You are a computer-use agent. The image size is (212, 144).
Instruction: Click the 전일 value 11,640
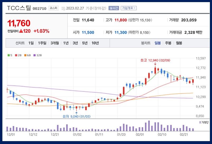(x=88, y=20)
